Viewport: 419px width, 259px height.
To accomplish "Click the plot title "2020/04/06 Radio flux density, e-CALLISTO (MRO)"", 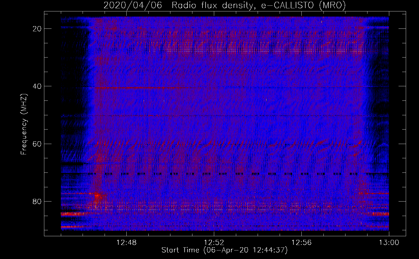I will 225,5.
